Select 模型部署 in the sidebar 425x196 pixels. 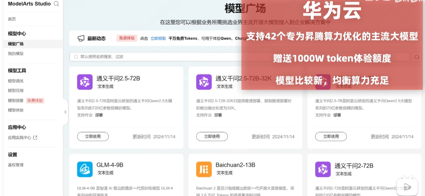[x=16, y=101]
